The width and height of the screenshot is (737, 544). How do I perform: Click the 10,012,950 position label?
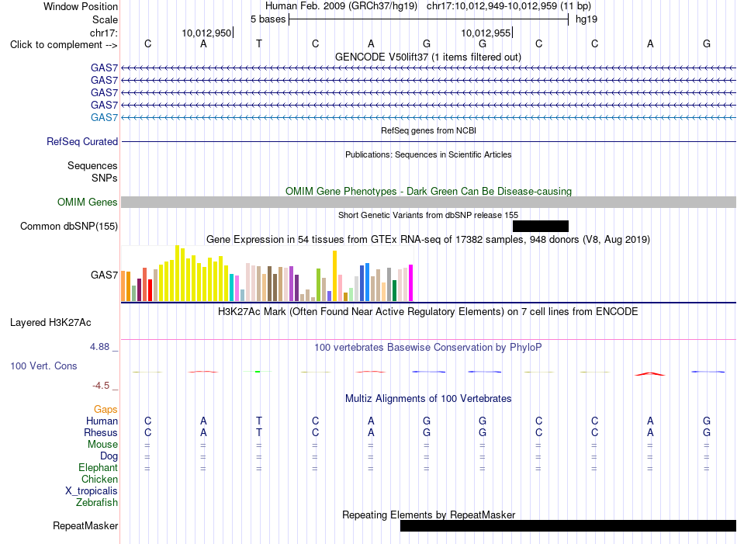207,33
